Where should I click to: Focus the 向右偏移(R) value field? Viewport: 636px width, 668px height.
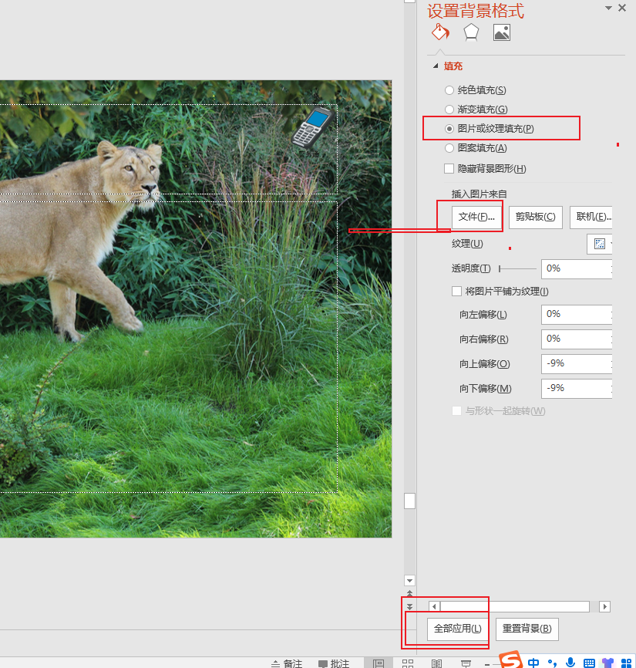(577, 339)
